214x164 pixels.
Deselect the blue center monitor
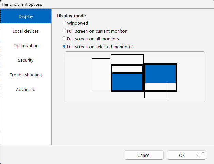point(127,82)
